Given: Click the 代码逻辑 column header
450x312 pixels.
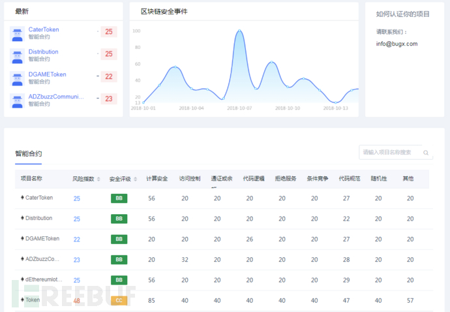Looking at the screenshot, I should [254, 179].
